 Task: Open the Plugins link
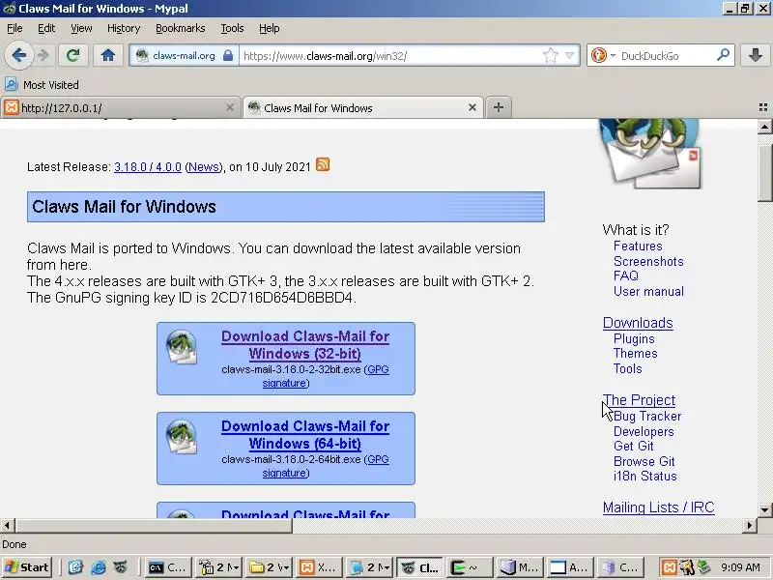point(634,339)
